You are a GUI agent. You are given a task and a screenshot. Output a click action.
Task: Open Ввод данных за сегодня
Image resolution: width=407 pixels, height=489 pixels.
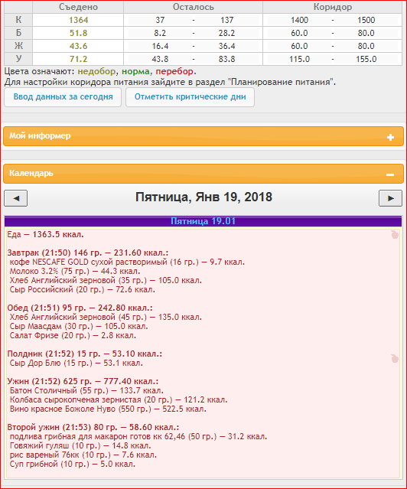coord(63,97)
